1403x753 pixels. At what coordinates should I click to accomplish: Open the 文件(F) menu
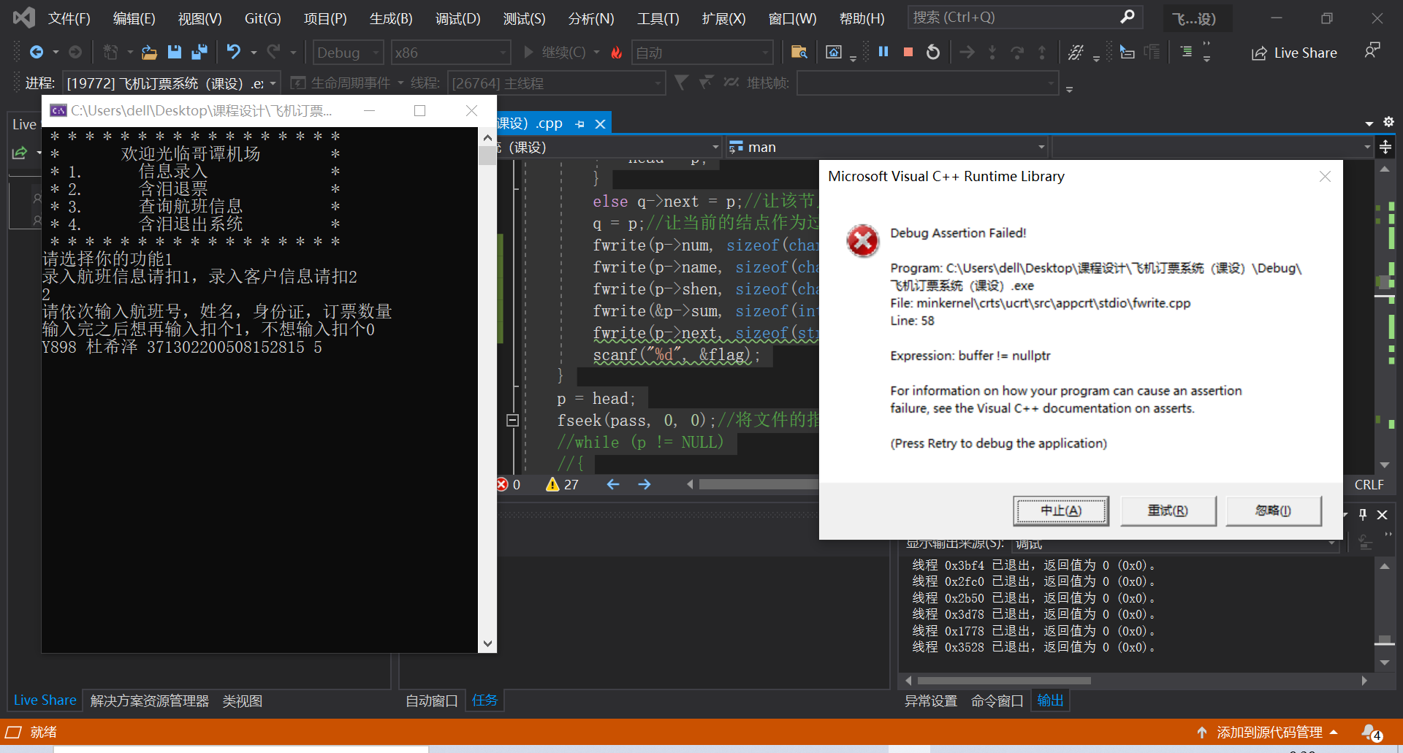(x=69, y=18)
